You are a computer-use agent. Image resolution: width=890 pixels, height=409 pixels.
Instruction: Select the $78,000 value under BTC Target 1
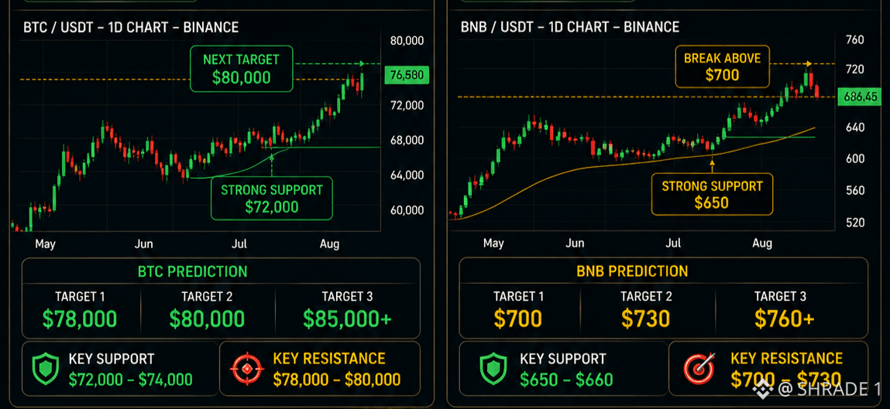pyautogui.click(x=80, y=319)
